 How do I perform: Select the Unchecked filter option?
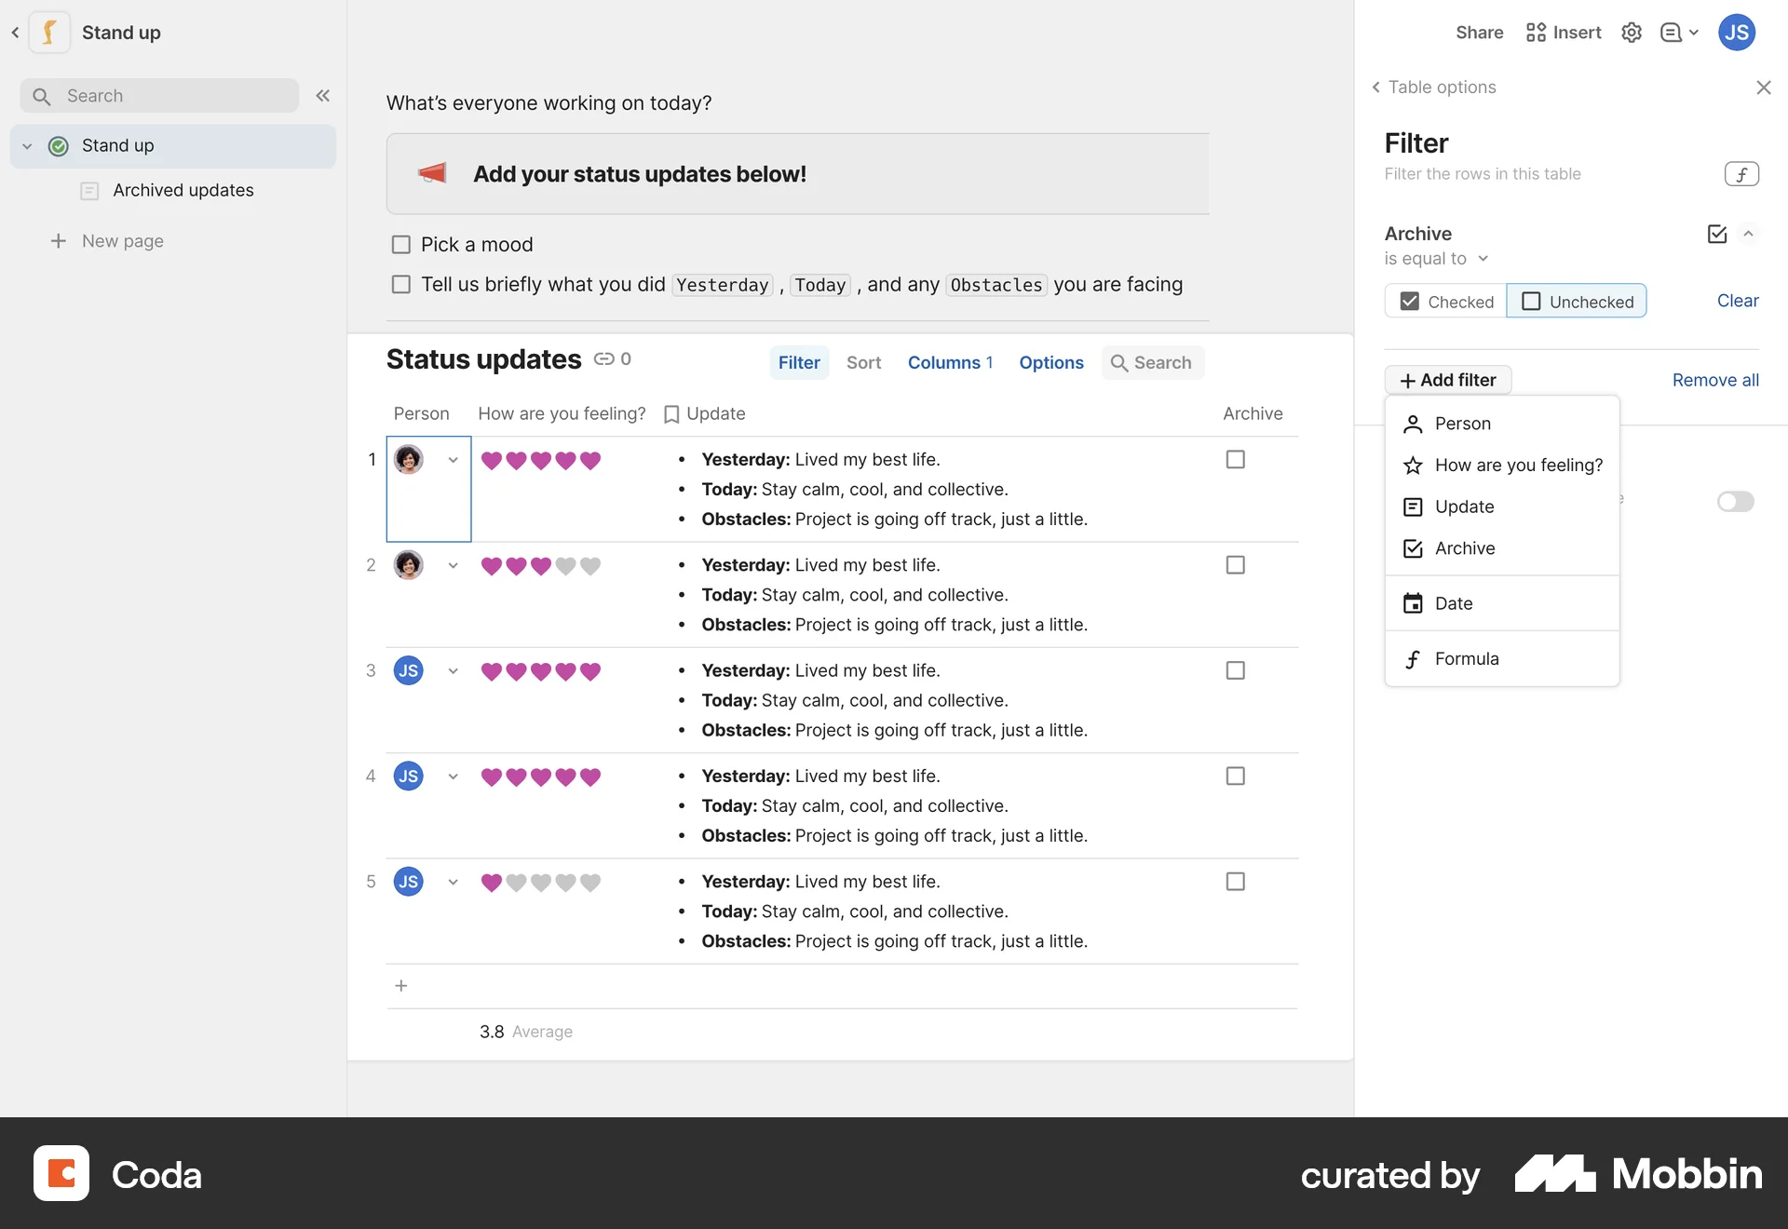[1577, 301]
